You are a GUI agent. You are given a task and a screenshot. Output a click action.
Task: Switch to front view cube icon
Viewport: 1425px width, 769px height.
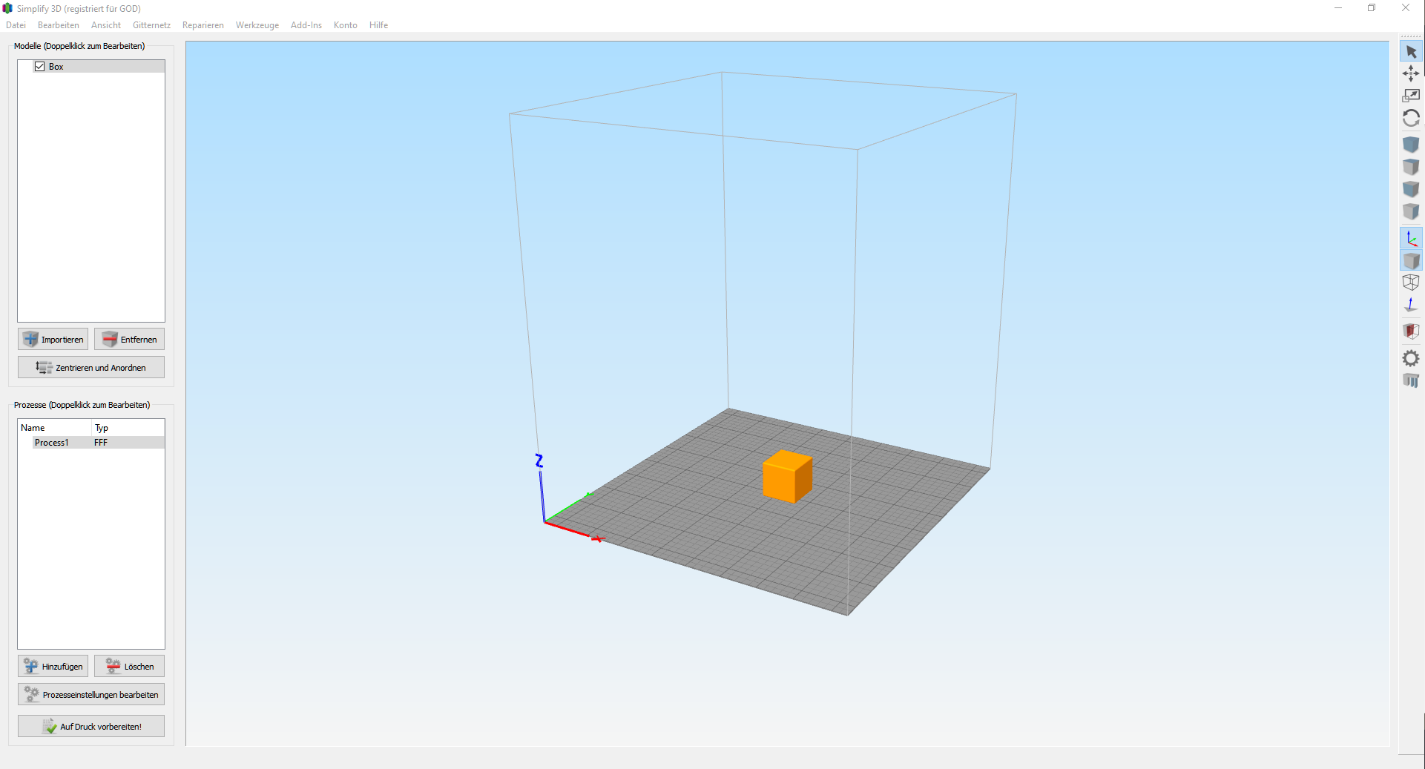coord(1411,189)
